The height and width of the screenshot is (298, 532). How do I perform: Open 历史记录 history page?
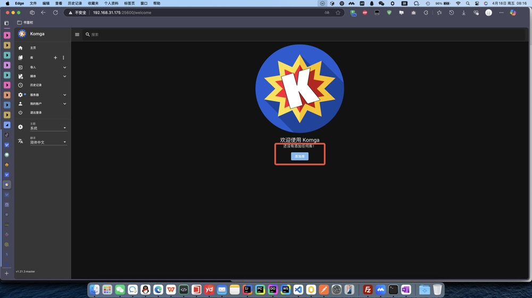[x=36, y=85]
